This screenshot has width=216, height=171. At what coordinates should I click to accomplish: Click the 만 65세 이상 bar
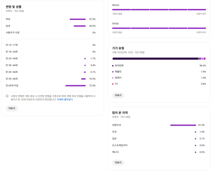[76, 85]
